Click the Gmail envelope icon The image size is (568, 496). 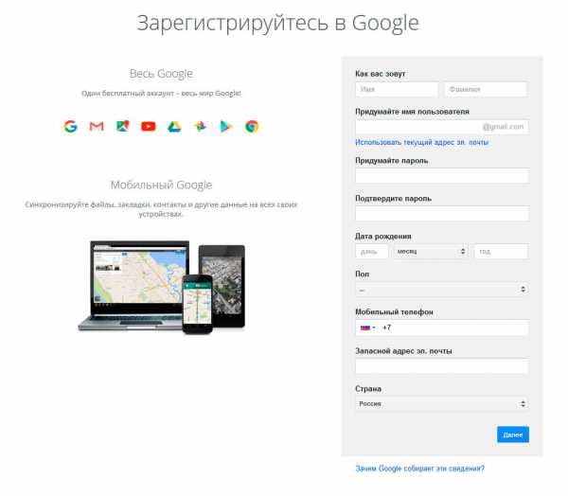coord(97,127)
